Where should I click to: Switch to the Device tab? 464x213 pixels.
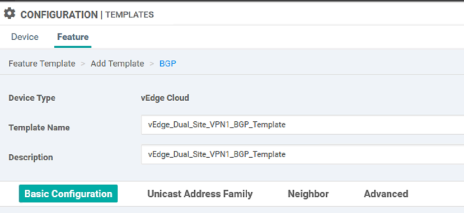pyautogui.click(x=25, y=37)
